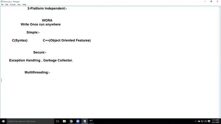Click the heading 'Simple:-'
The height and width of the screenshot is (124, 221).
click(33, 32)
